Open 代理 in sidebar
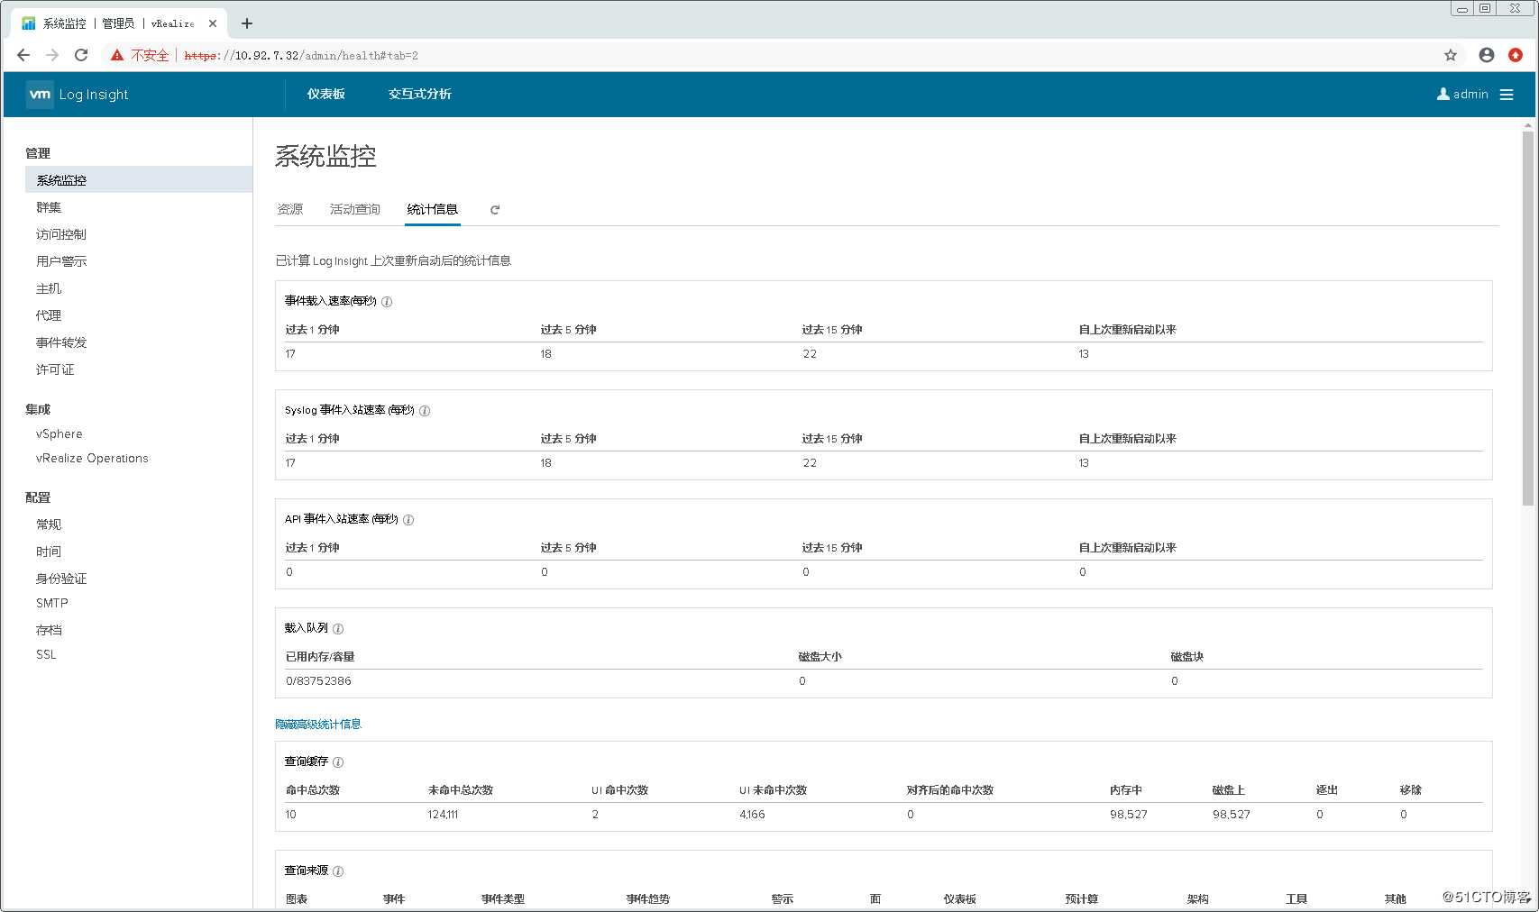The height and width of the screenshot is (912, 1539). [49, 315]
